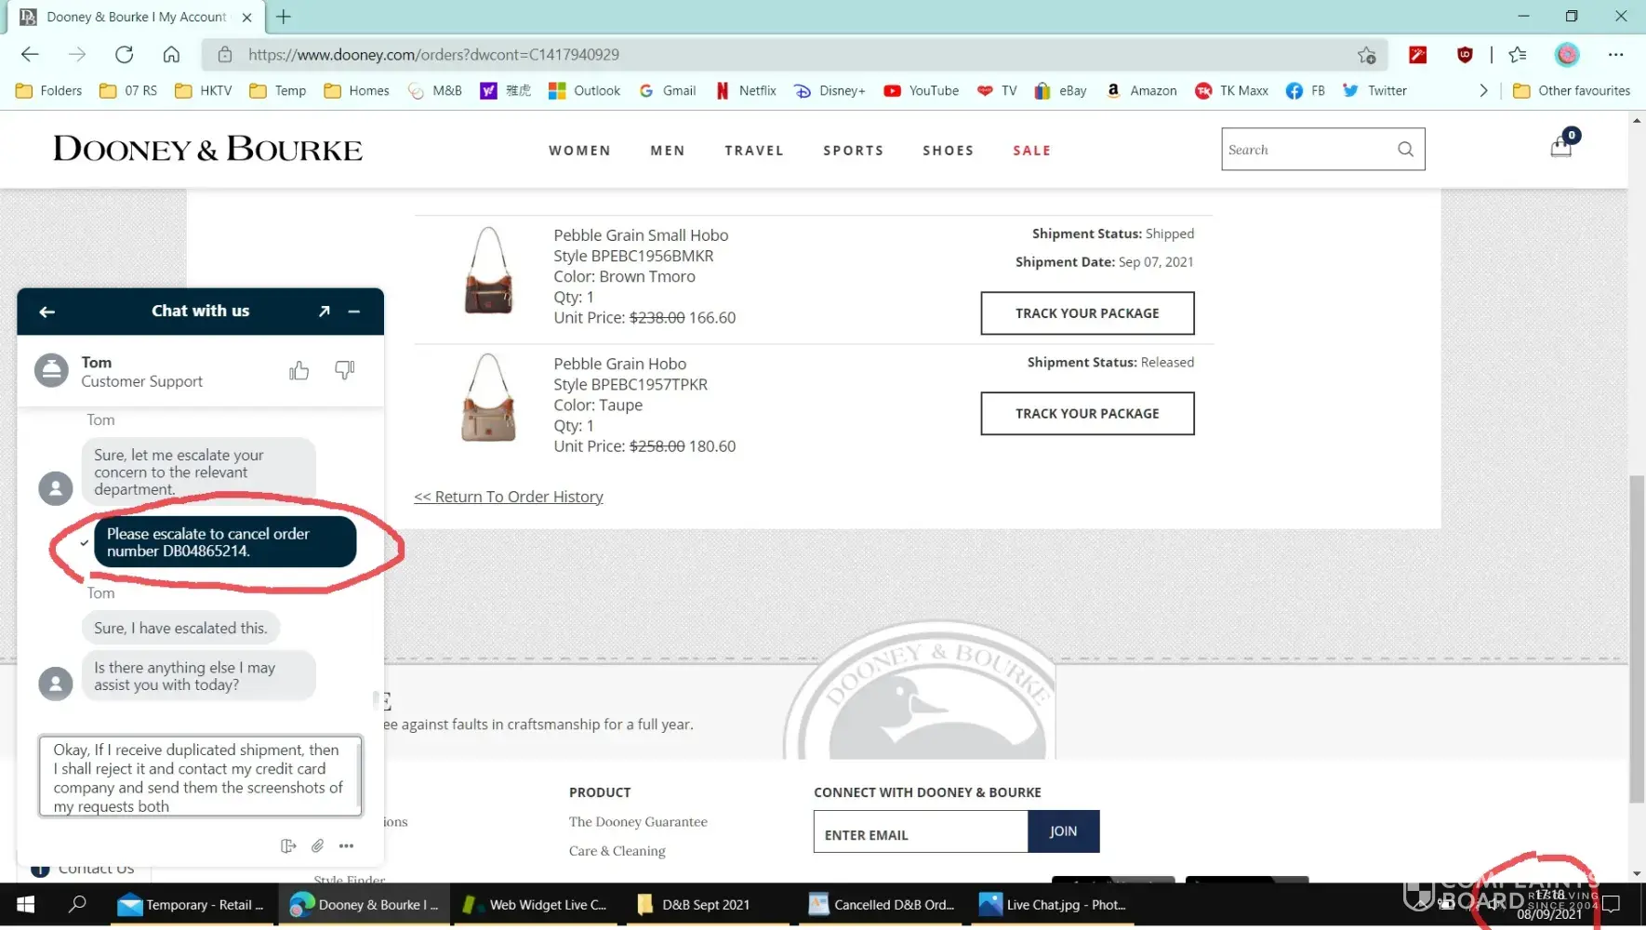Click the Taupe hobo bag thumbnail
The image size is (1646, 930).
click(x=488, y=398)
